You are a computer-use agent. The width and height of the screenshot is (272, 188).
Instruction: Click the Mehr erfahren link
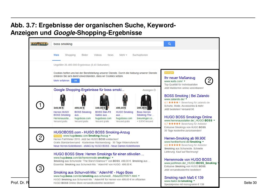[61, 81]
